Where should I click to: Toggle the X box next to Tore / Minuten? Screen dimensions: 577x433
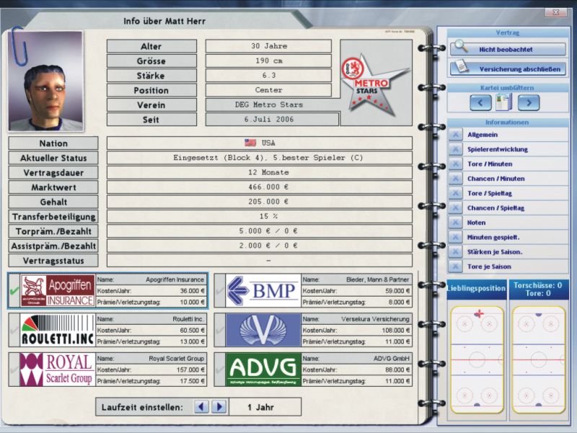point(456,164)
